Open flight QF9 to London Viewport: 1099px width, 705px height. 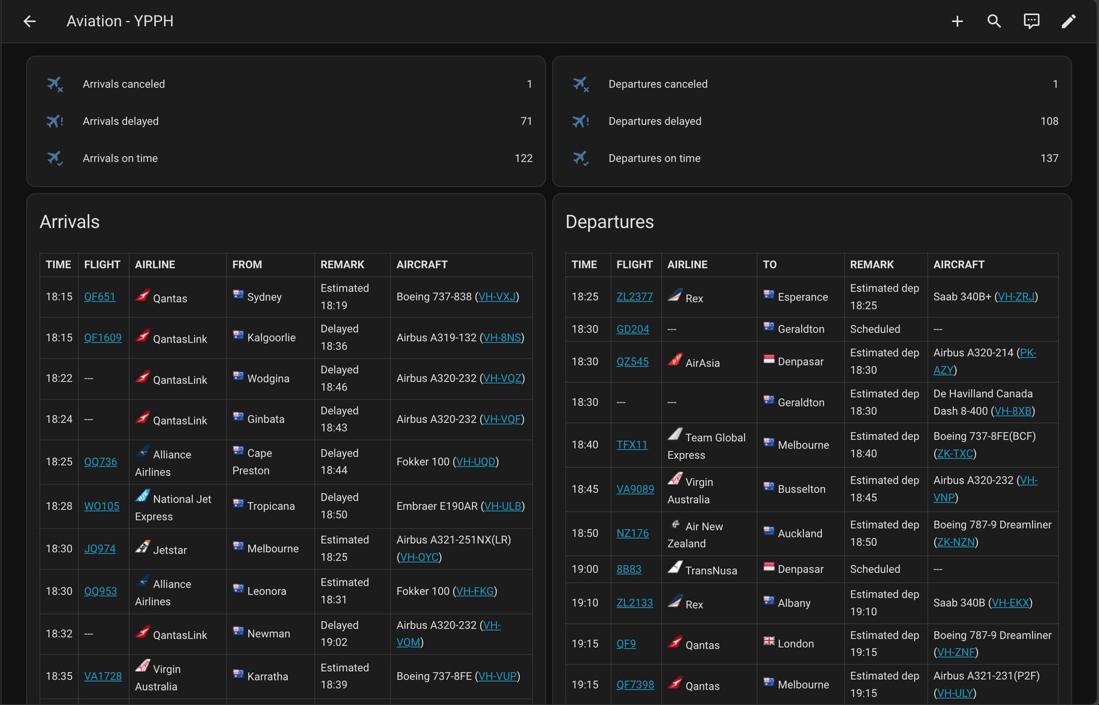626,644
